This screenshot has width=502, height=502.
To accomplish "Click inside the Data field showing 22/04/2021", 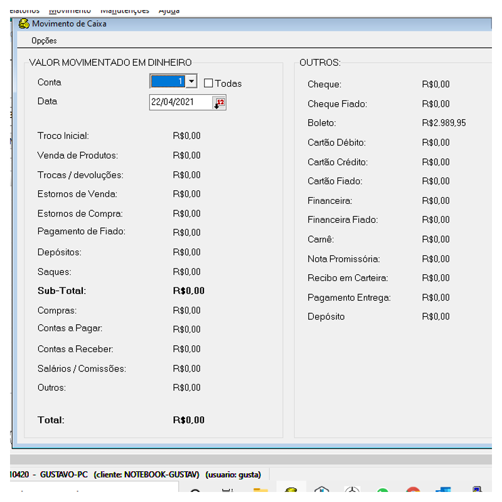I will [179, 102].
